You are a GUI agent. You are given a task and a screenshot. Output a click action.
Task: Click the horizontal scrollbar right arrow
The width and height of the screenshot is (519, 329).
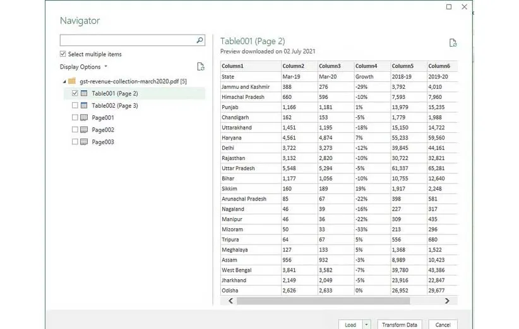447,301
